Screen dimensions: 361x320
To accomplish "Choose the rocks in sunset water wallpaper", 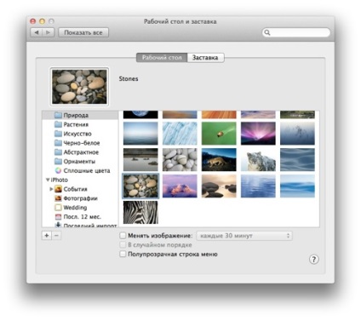I will (219, 186).
